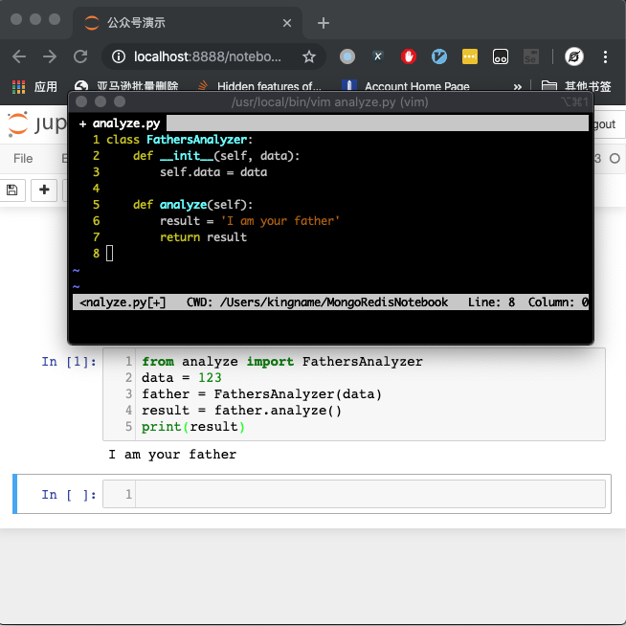Open the 应用 apps bookmark
Image resolution: width=626 pixels, height=626 pixels.
point(34,86)
